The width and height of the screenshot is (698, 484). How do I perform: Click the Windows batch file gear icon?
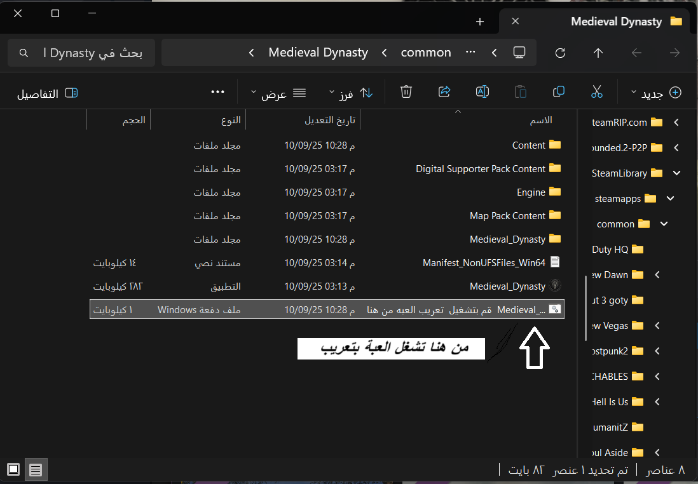555,309
